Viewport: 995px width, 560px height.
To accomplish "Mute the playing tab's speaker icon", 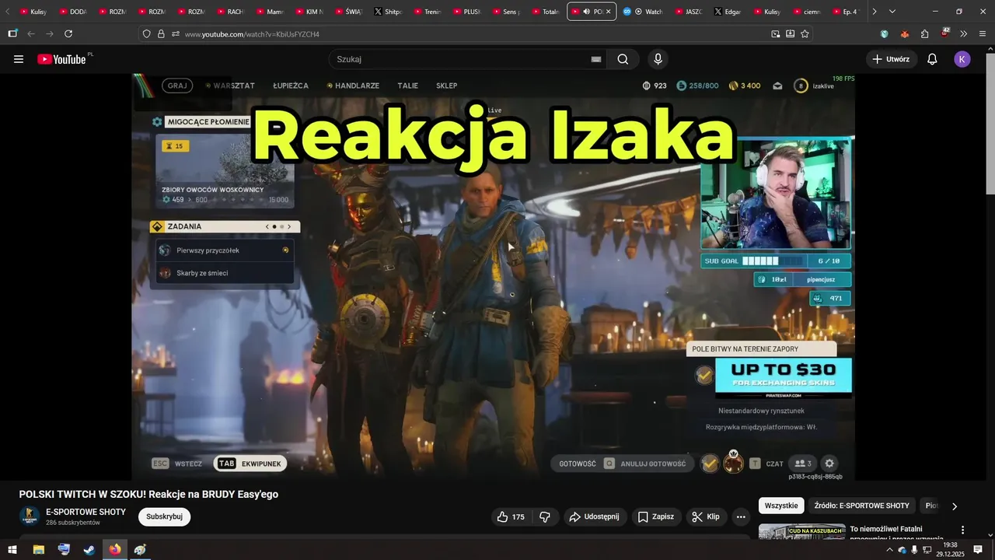I will pos(586,12).
